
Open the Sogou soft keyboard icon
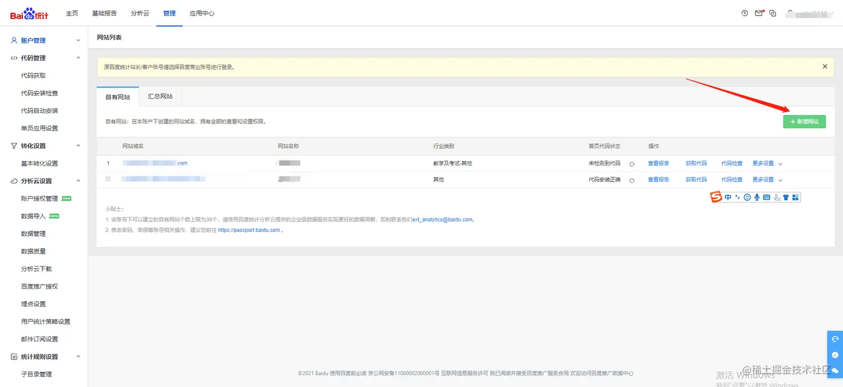(767, 197)
